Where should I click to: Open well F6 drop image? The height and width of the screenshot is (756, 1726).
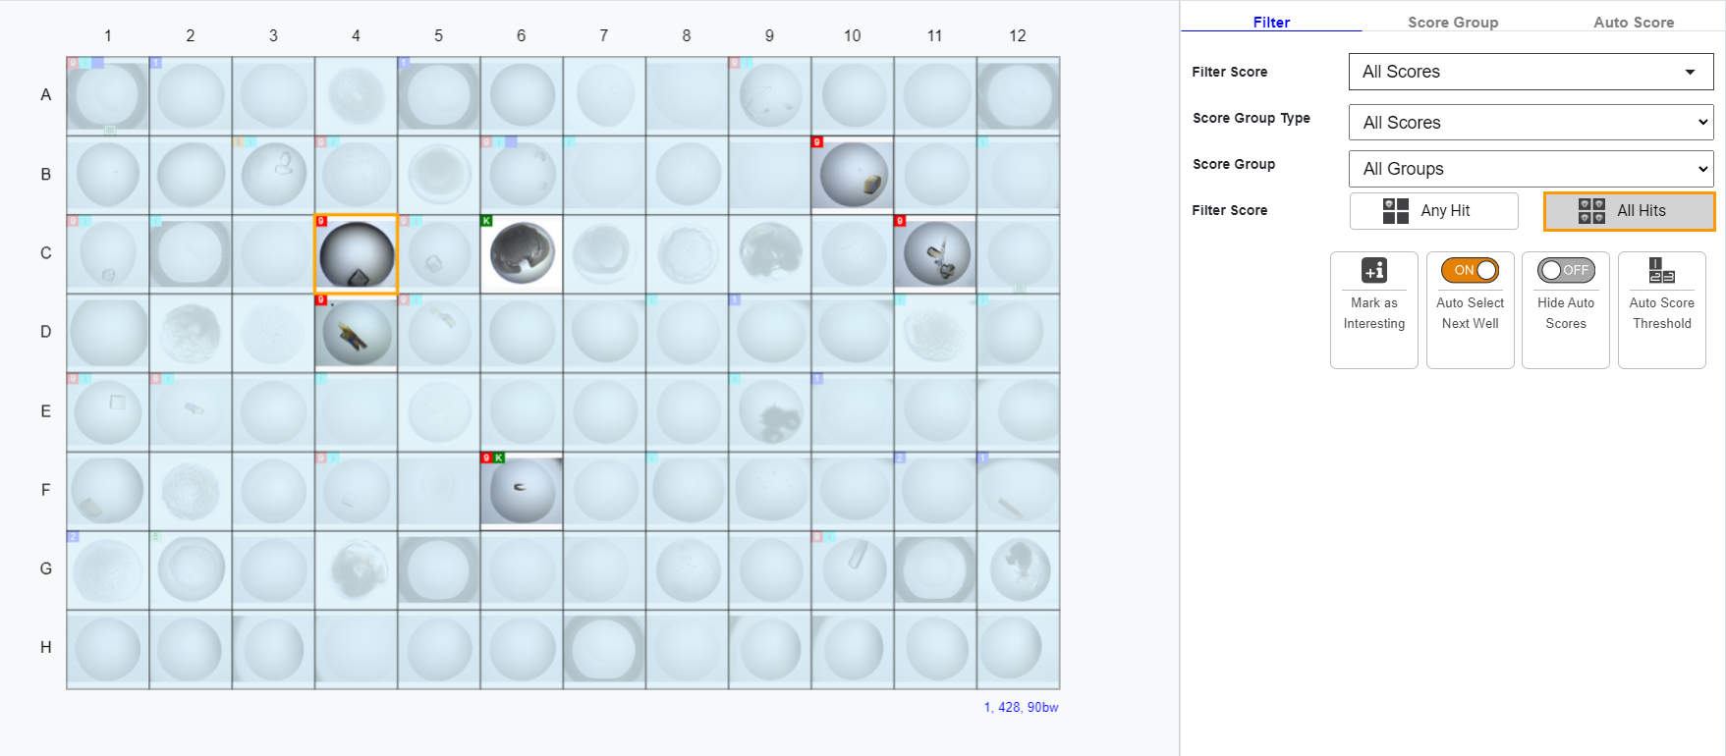point(523,493)
